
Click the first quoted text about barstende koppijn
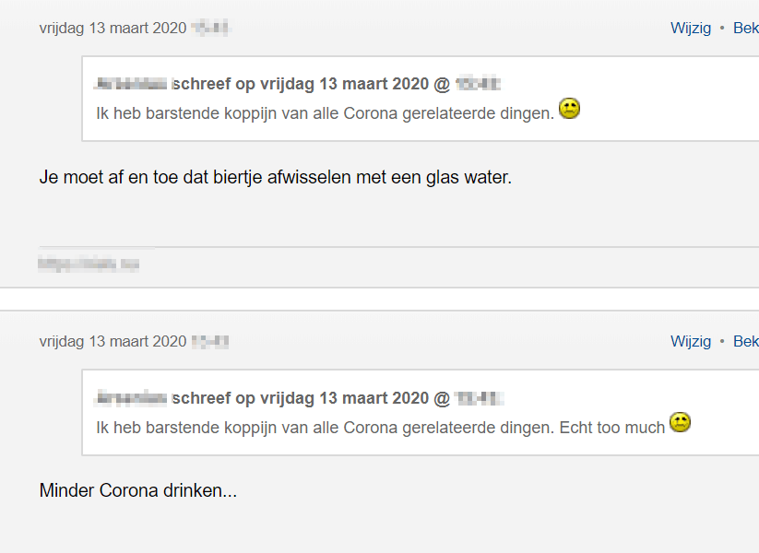point(325,112)
